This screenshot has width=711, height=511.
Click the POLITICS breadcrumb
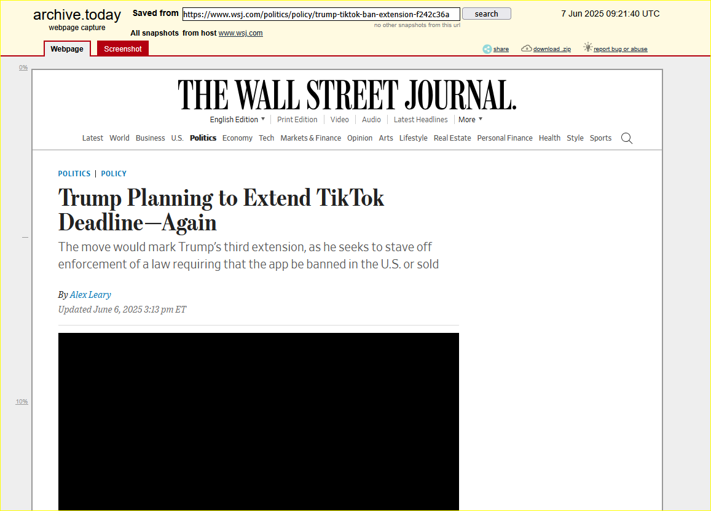pos(74,173)
